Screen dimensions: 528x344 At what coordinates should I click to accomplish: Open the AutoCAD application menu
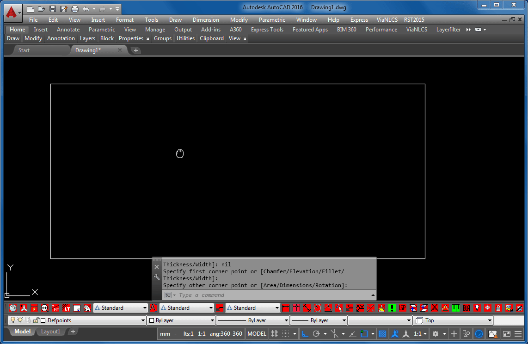coord(12,12)
